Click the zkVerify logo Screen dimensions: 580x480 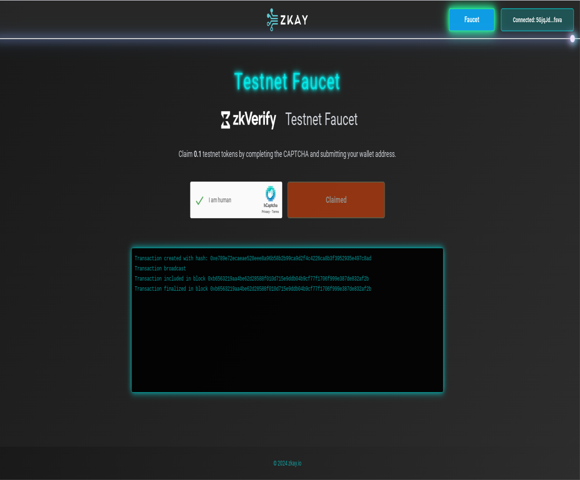[x=248, y=119]
